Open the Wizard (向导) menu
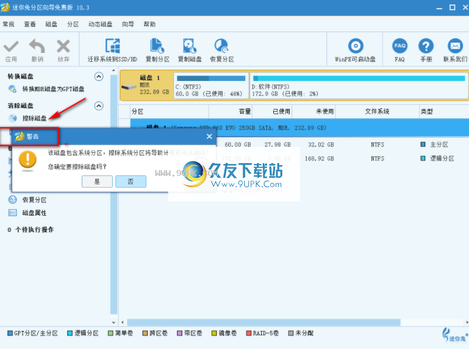469x349 pixels. [128, 24]
